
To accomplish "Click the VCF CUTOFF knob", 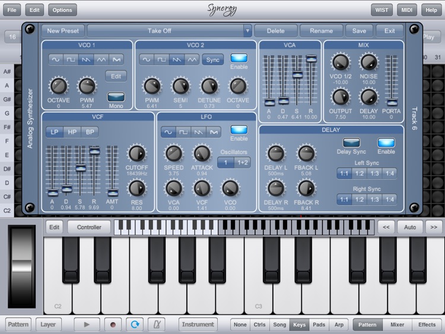I will [x=137, y=154].
